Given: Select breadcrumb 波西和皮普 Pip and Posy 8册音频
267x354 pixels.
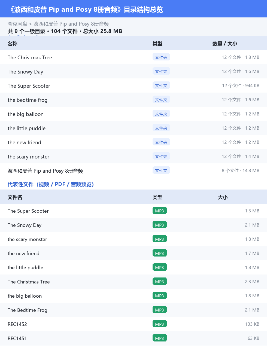Looking at the screenshot, I should coord(71,24).
